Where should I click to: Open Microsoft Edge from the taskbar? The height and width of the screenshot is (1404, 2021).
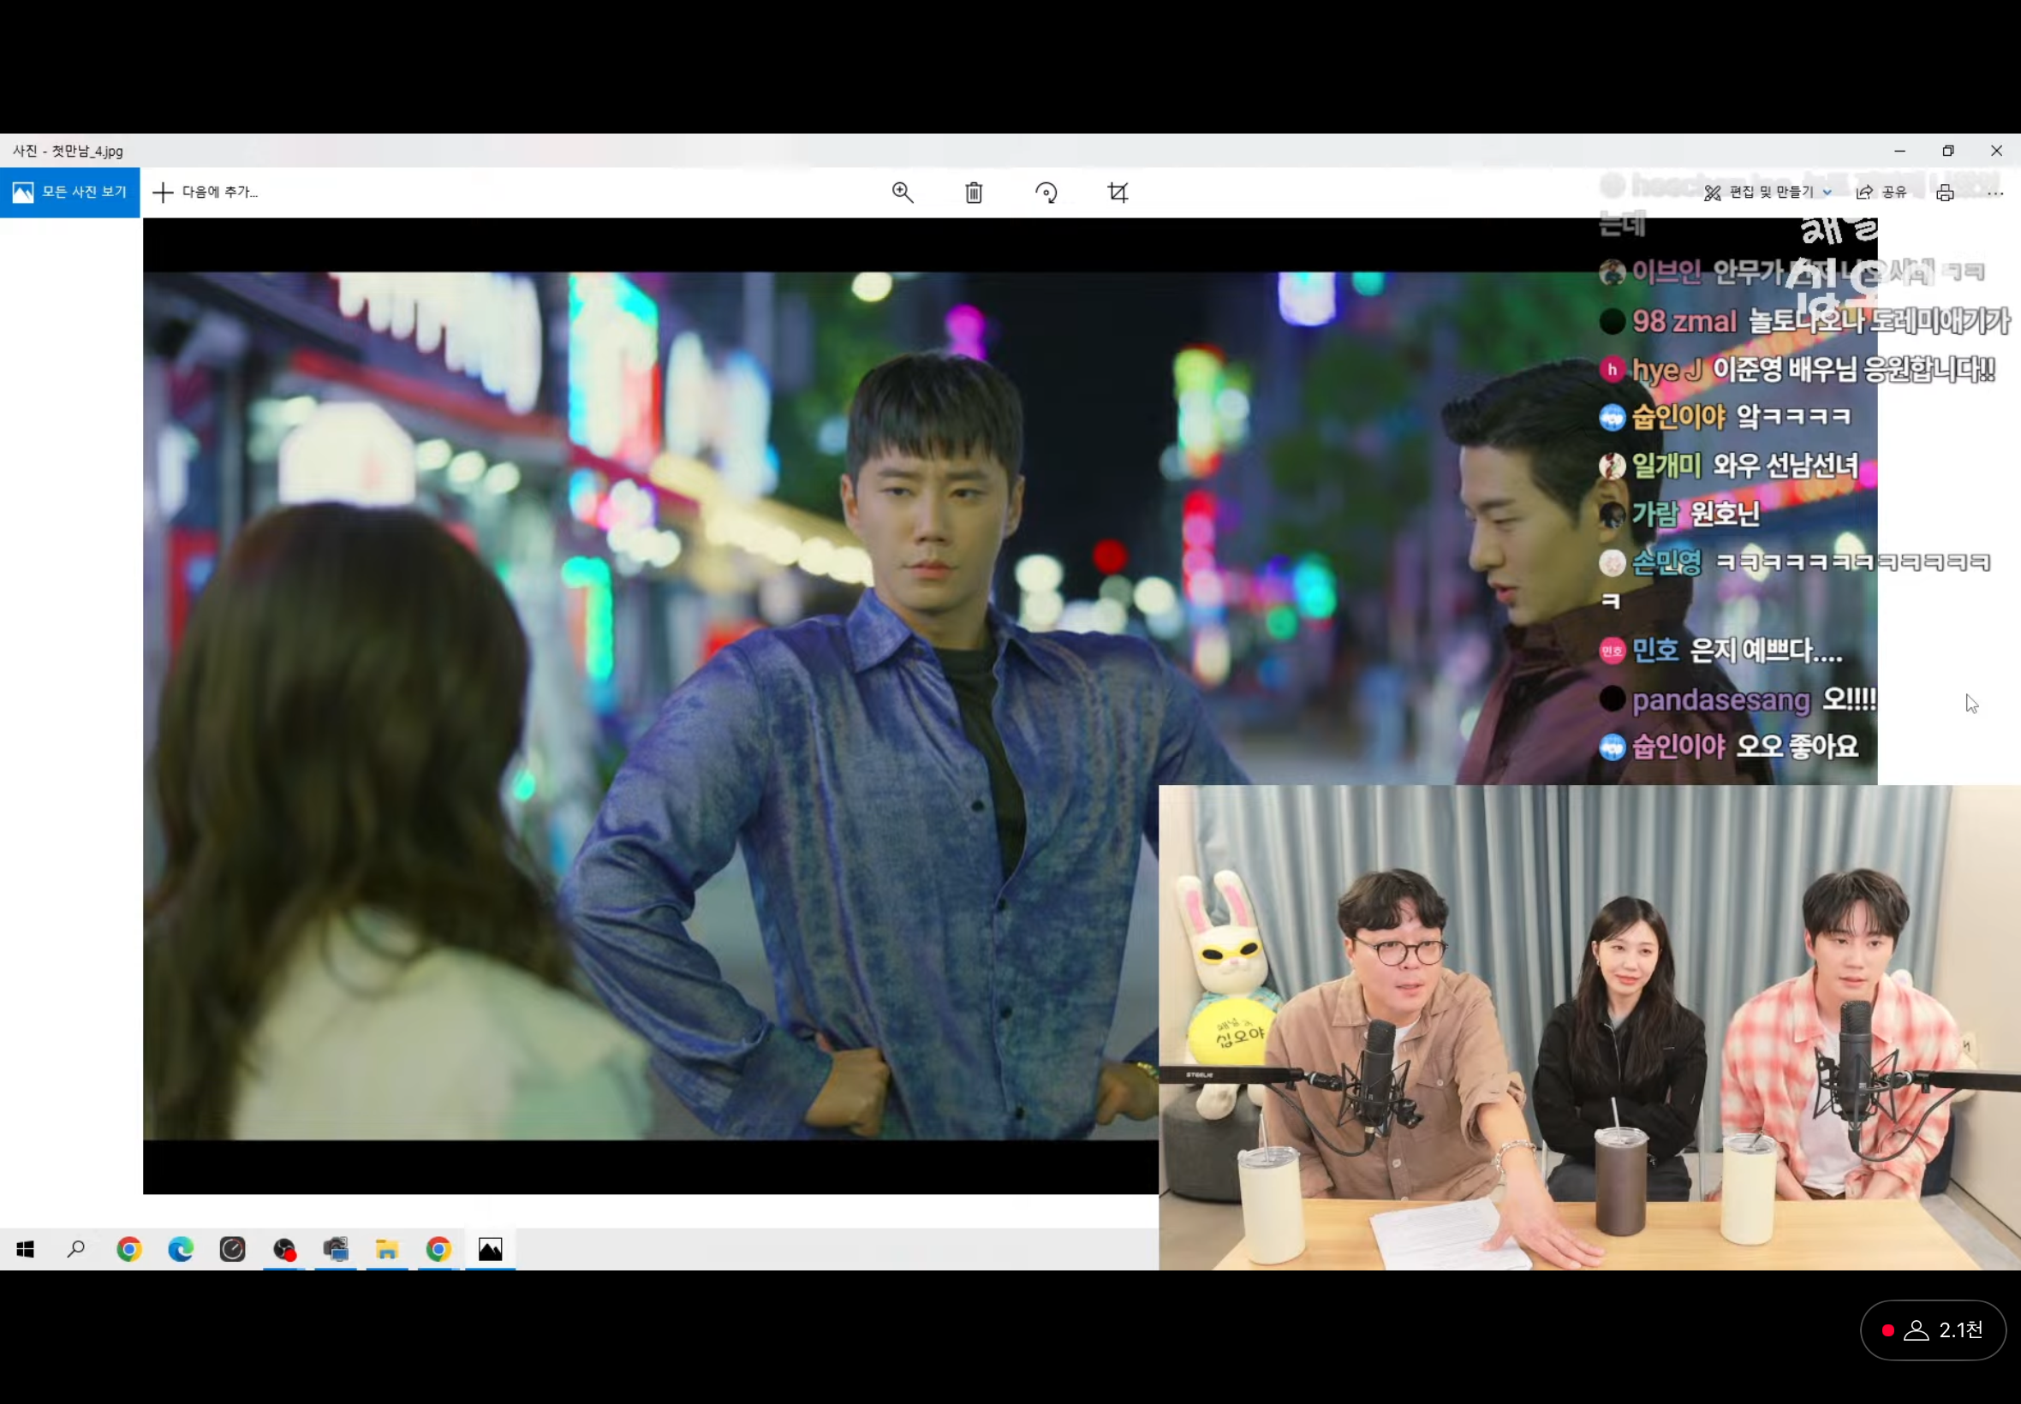point(181,1249)
